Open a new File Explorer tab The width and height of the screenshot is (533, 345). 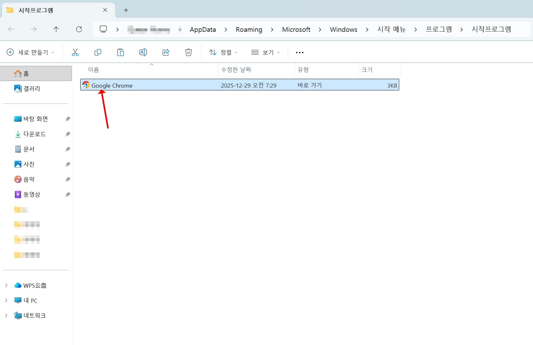tap(126, 10)
